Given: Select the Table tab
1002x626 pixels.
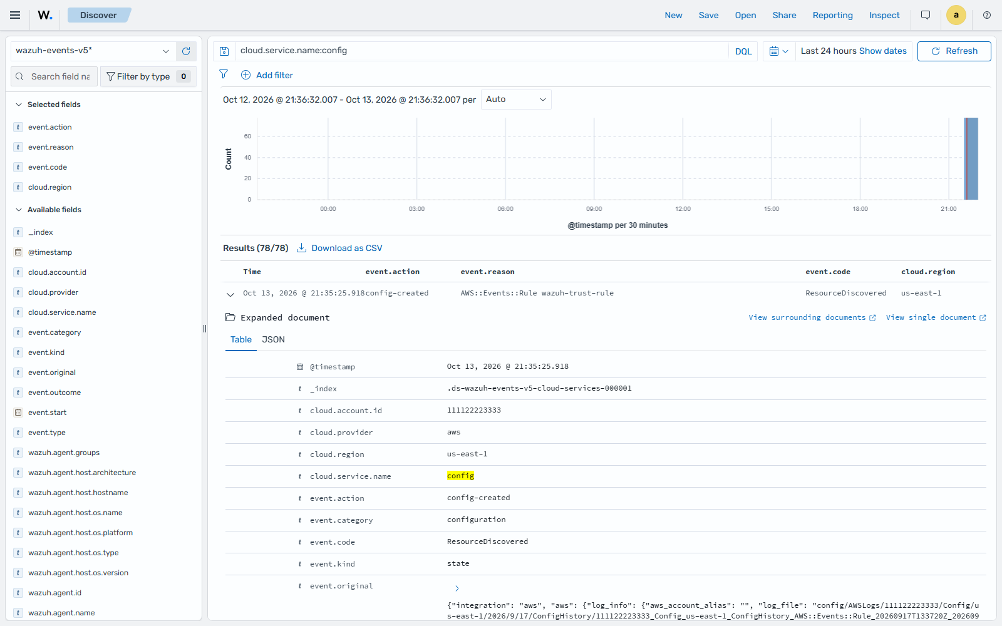Looking at the screenshot, I should tap(241, 339).
